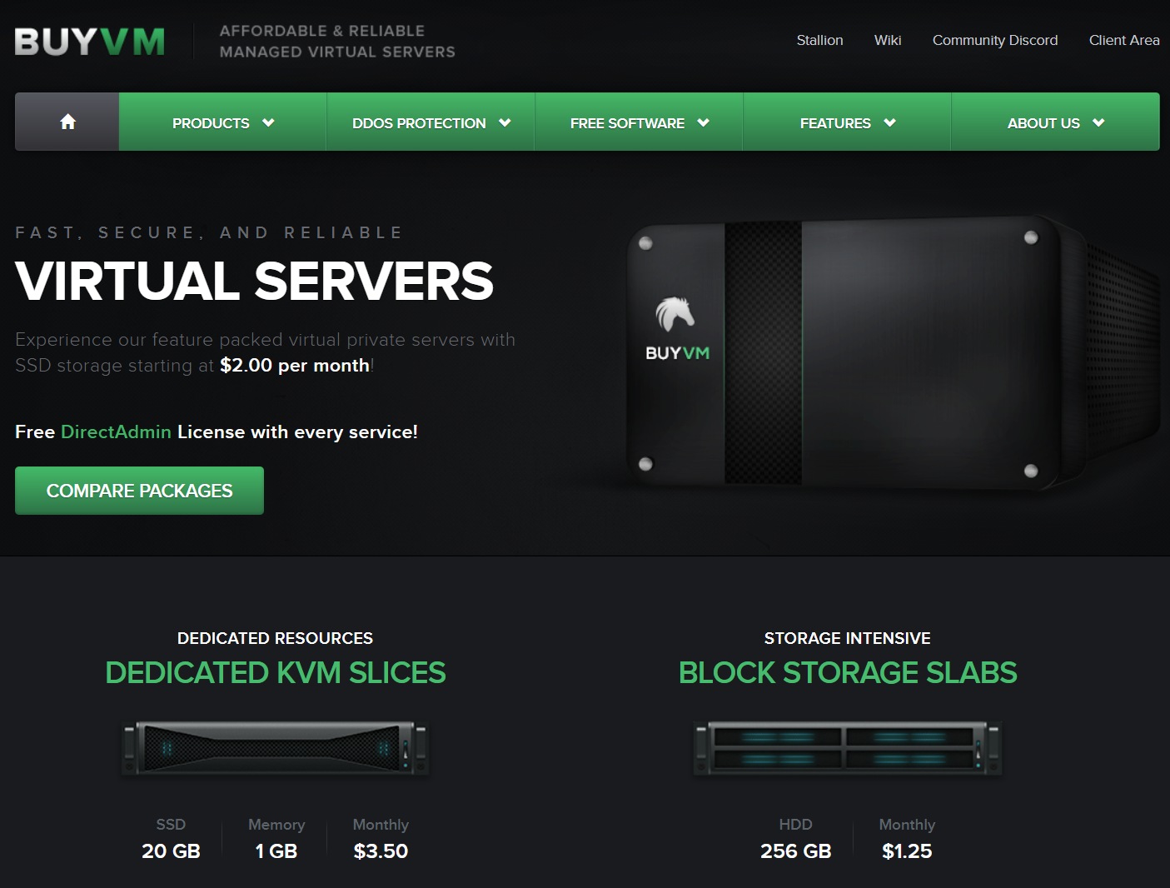
Task: Select the Block Storage Slabs server image
Action: point(848,748)
